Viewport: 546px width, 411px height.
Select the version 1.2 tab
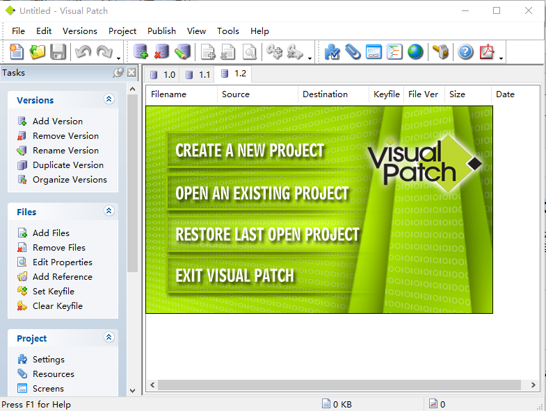pos(233,74)
